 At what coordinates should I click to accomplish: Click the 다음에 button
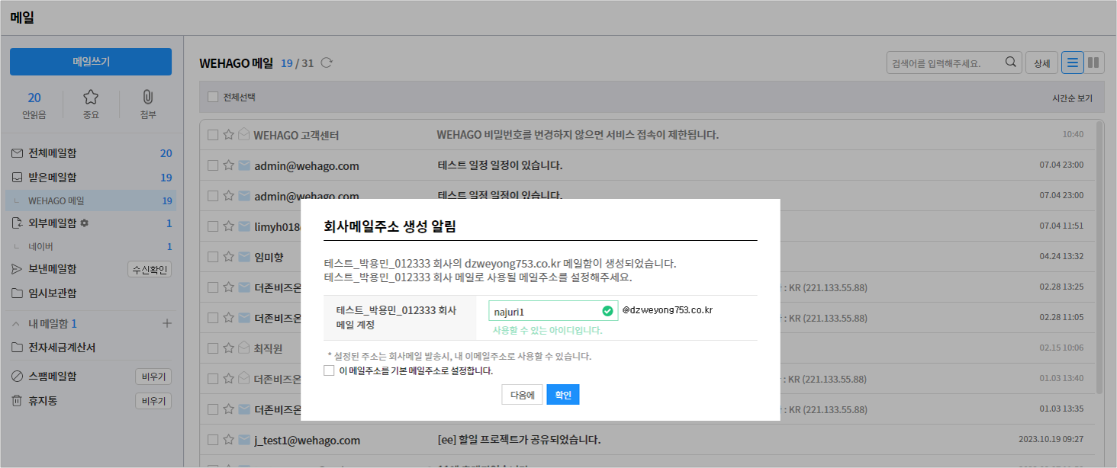point(522,394)
